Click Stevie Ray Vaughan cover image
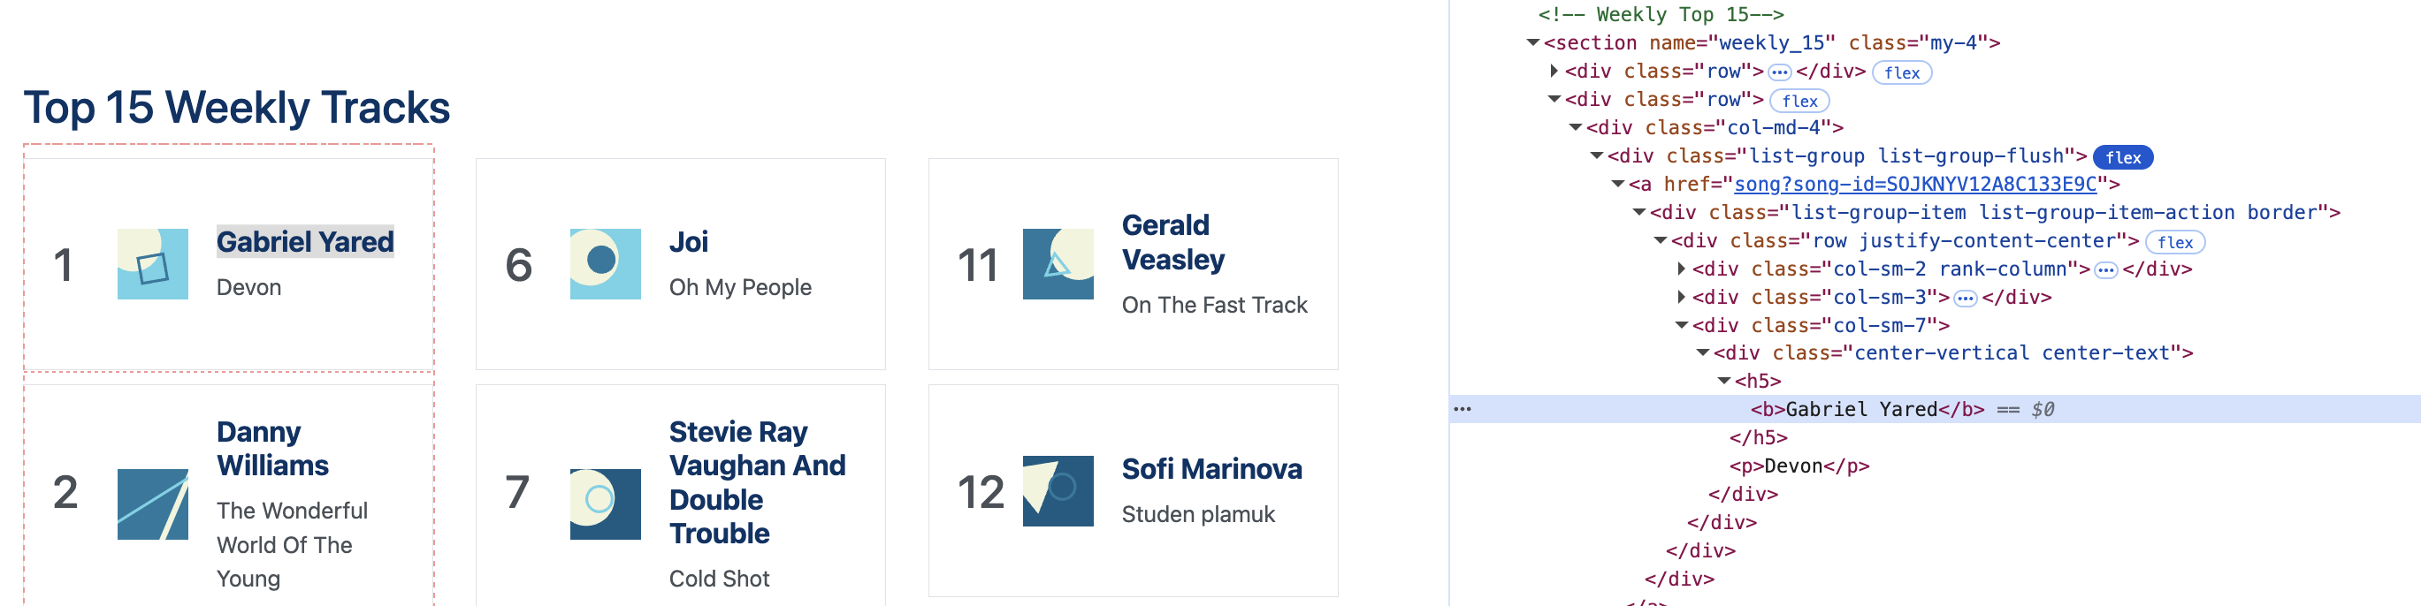Screen dimensions: 2421x606 pos(605,504)
